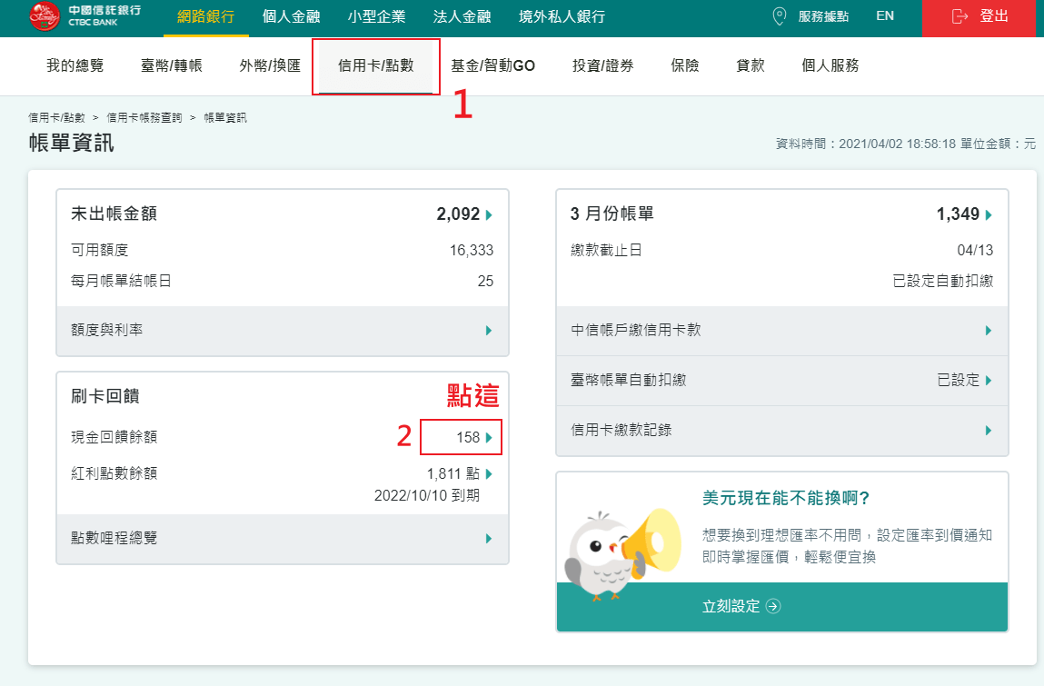This screenshot has width=1044, height=686.
Task: Open 現金回饋餘額 arrow next to 158
Action: point(490,438)
